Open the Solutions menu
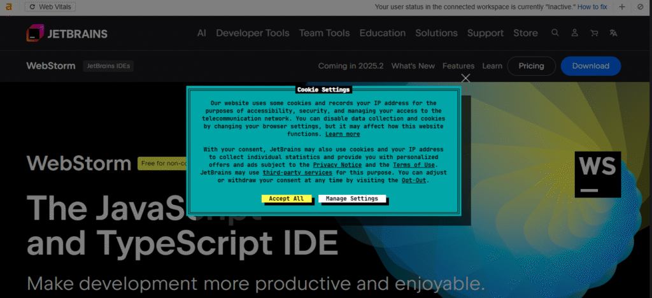The image size is (652, 298). [436, 33]
